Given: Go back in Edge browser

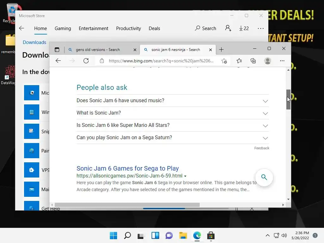Looking at the screenshot, I should click(58, 61).
